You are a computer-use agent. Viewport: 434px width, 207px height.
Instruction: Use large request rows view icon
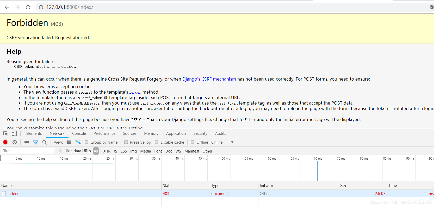pyautogui.click(x=69, y=142)
